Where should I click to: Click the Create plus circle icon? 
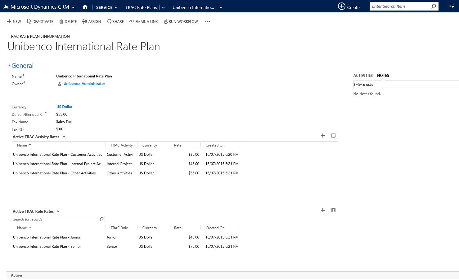click(x=341, y=6)
